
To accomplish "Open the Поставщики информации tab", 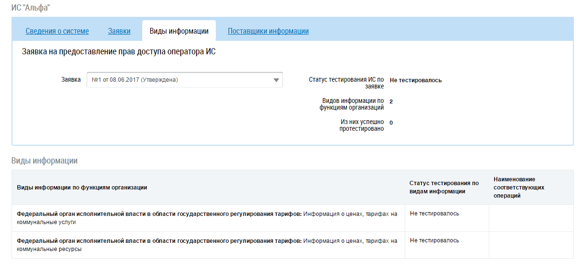I will tap(268, 31).
